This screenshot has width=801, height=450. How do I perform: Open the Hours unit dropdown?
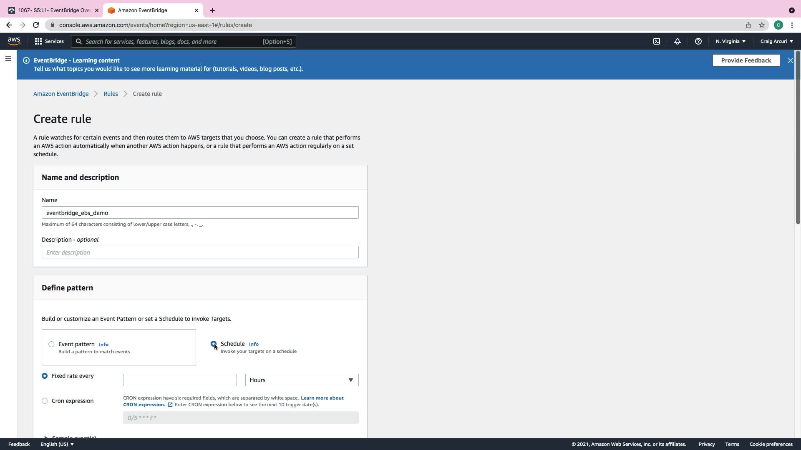click(302, 380)
